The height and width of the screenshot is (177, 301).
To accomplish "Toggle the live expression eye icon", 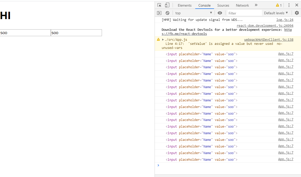I will [220, 13].
